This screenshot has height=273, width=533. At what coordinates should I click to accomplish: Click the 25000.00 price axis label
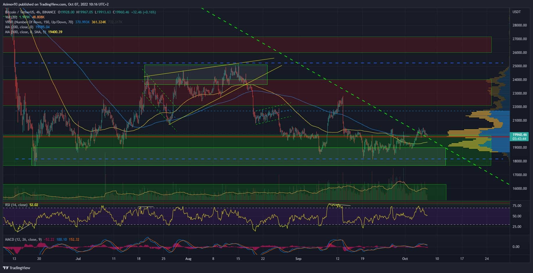(x=519, y=66)
